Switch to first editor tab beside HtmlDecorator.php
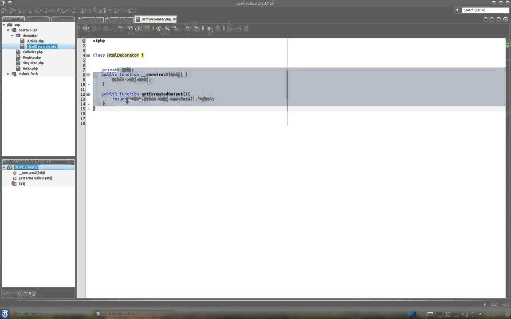Image resolution: width=511 pixels, height=319 pixels. pyautogui.click(x=91, y=19)
